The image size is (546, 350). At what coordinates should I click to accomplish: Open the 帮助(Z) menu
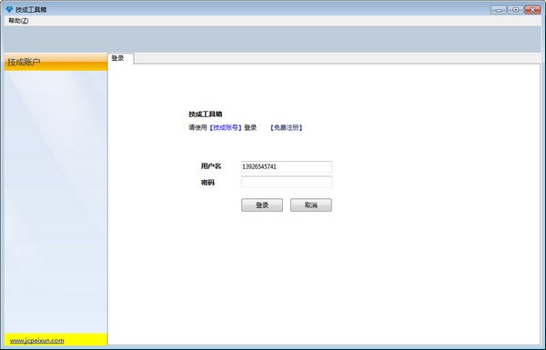18,21
